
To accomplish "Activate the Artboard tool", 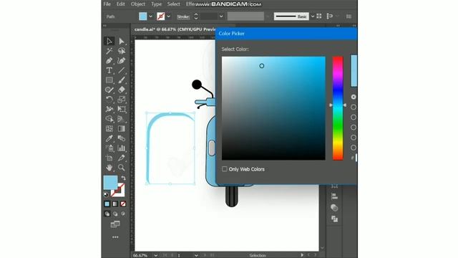I will [x=109, y=158].
